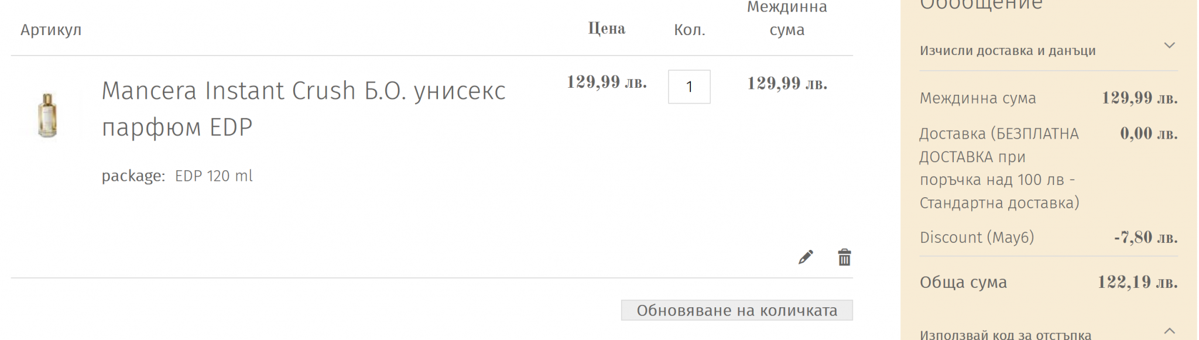Open the Mancera Instant Crush product link
Screen dimensions: 1199x340
tap(303, 109)
